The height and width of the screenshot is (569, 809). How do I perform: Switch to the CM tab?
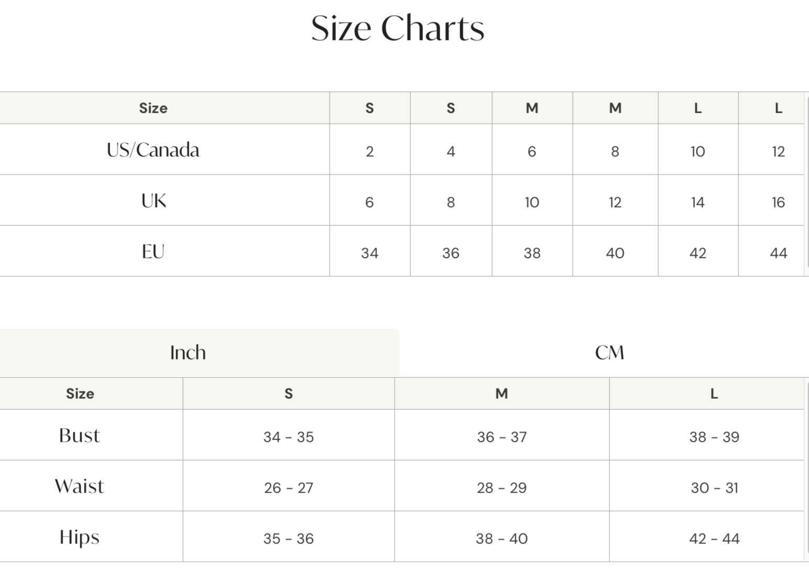pyautogui.click(x=609, y=353)
